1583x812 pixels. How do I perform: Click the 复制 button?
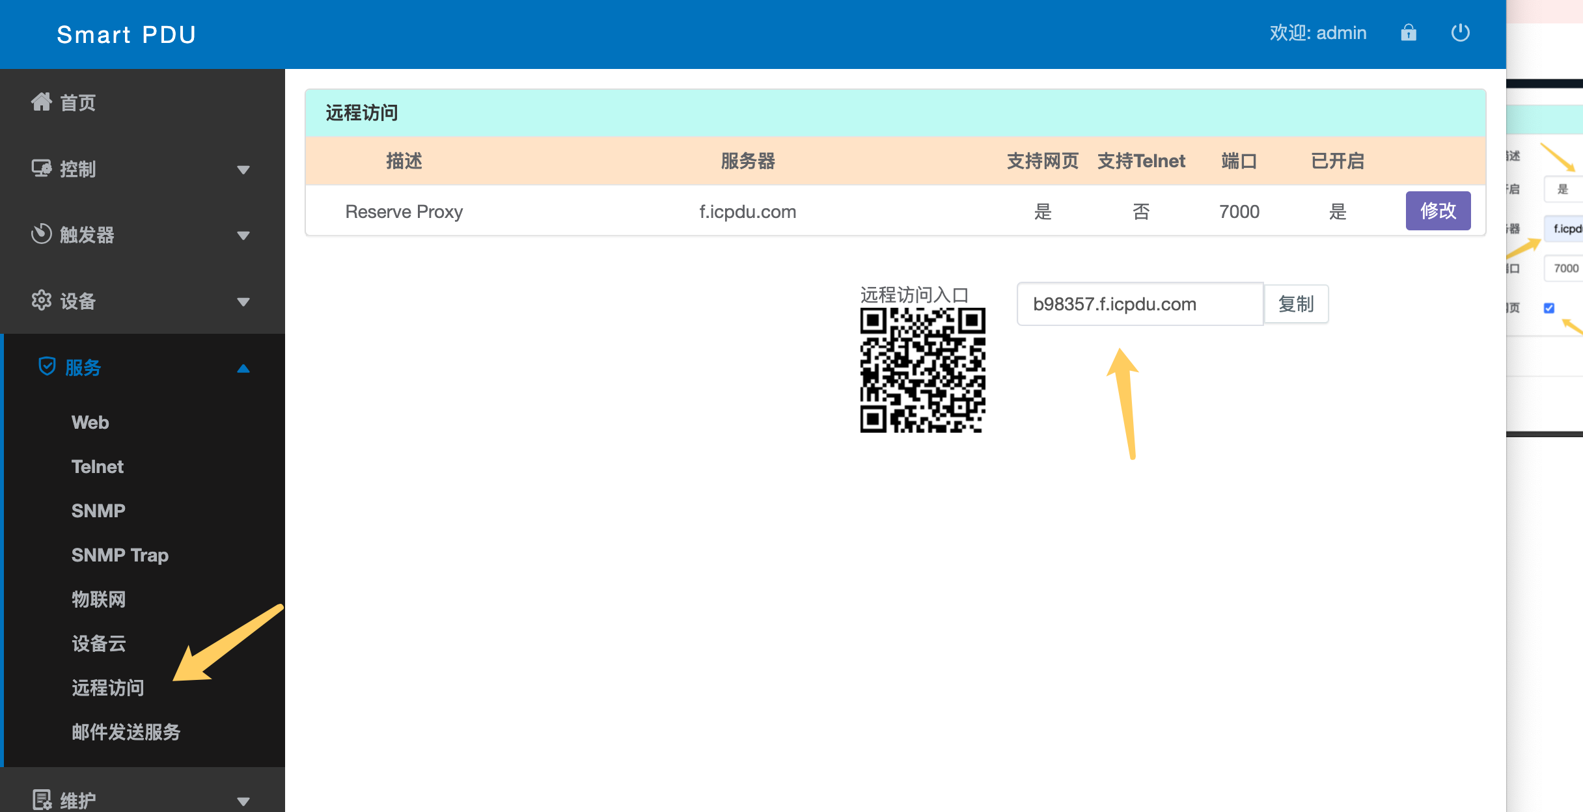[1296, 304]
